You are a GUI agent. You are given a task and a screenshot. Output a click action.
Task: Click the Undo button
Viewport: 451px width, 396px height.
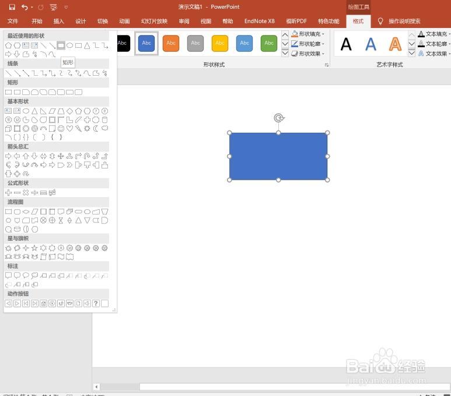tap(25, 7)
